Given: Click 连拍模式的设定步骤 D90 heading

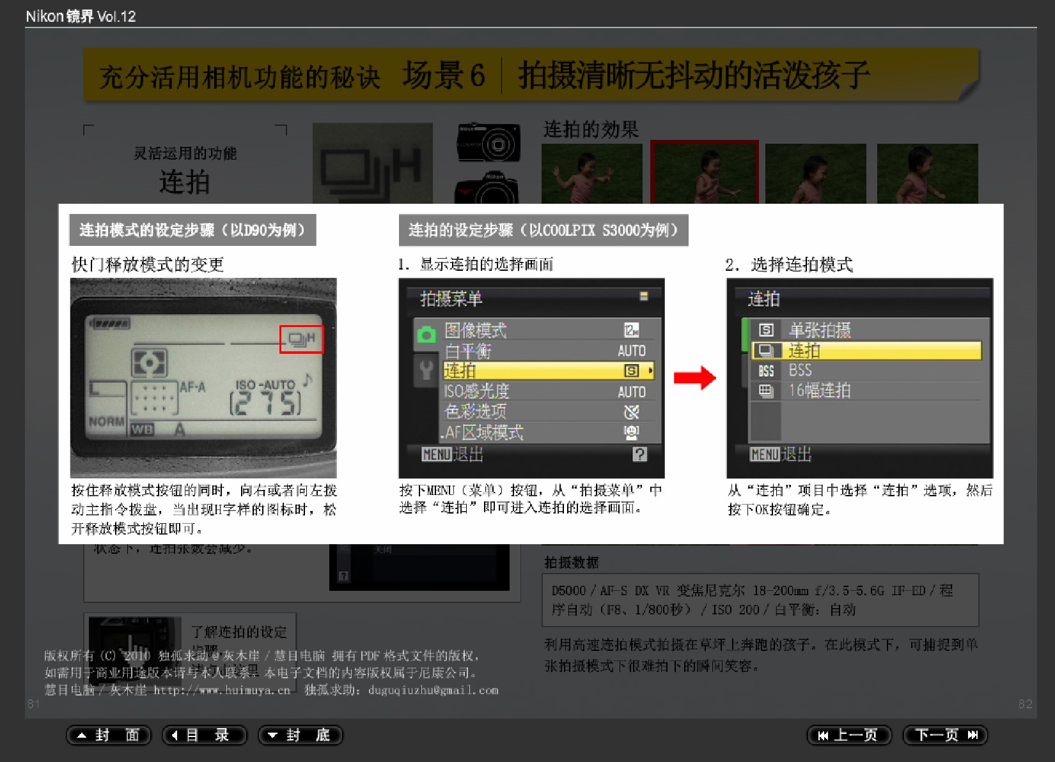Looking at the screenshot, I should point(192,230).
